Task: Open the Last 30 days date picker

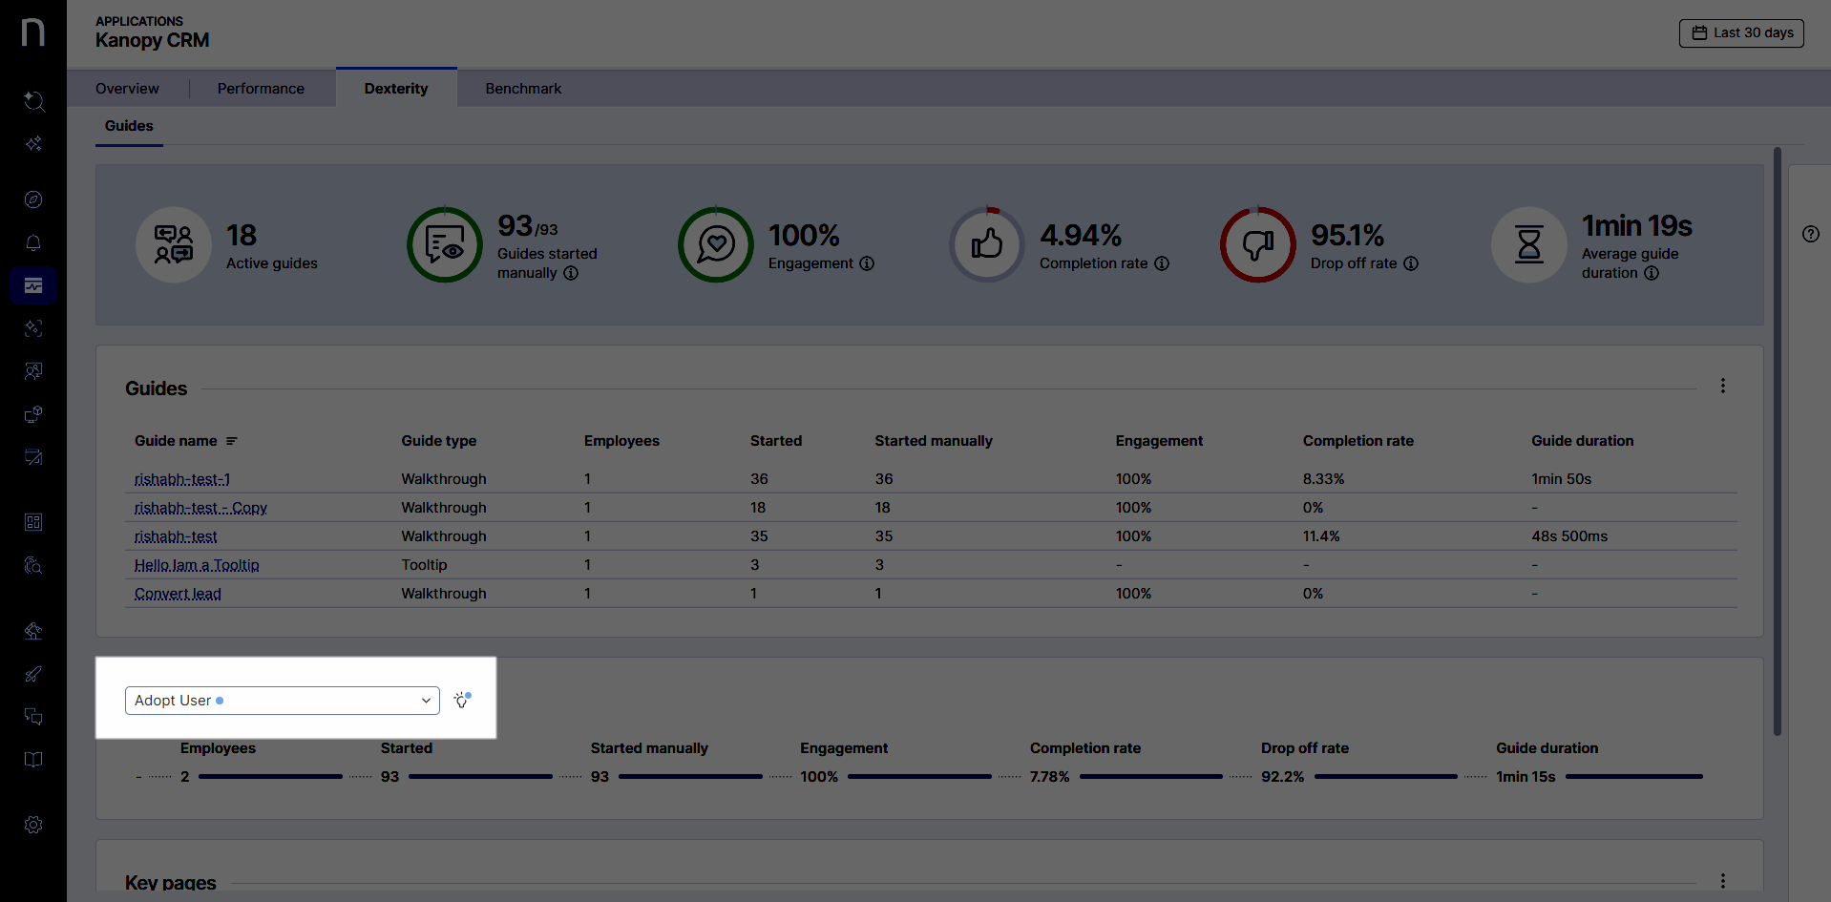Action: 1741,32
